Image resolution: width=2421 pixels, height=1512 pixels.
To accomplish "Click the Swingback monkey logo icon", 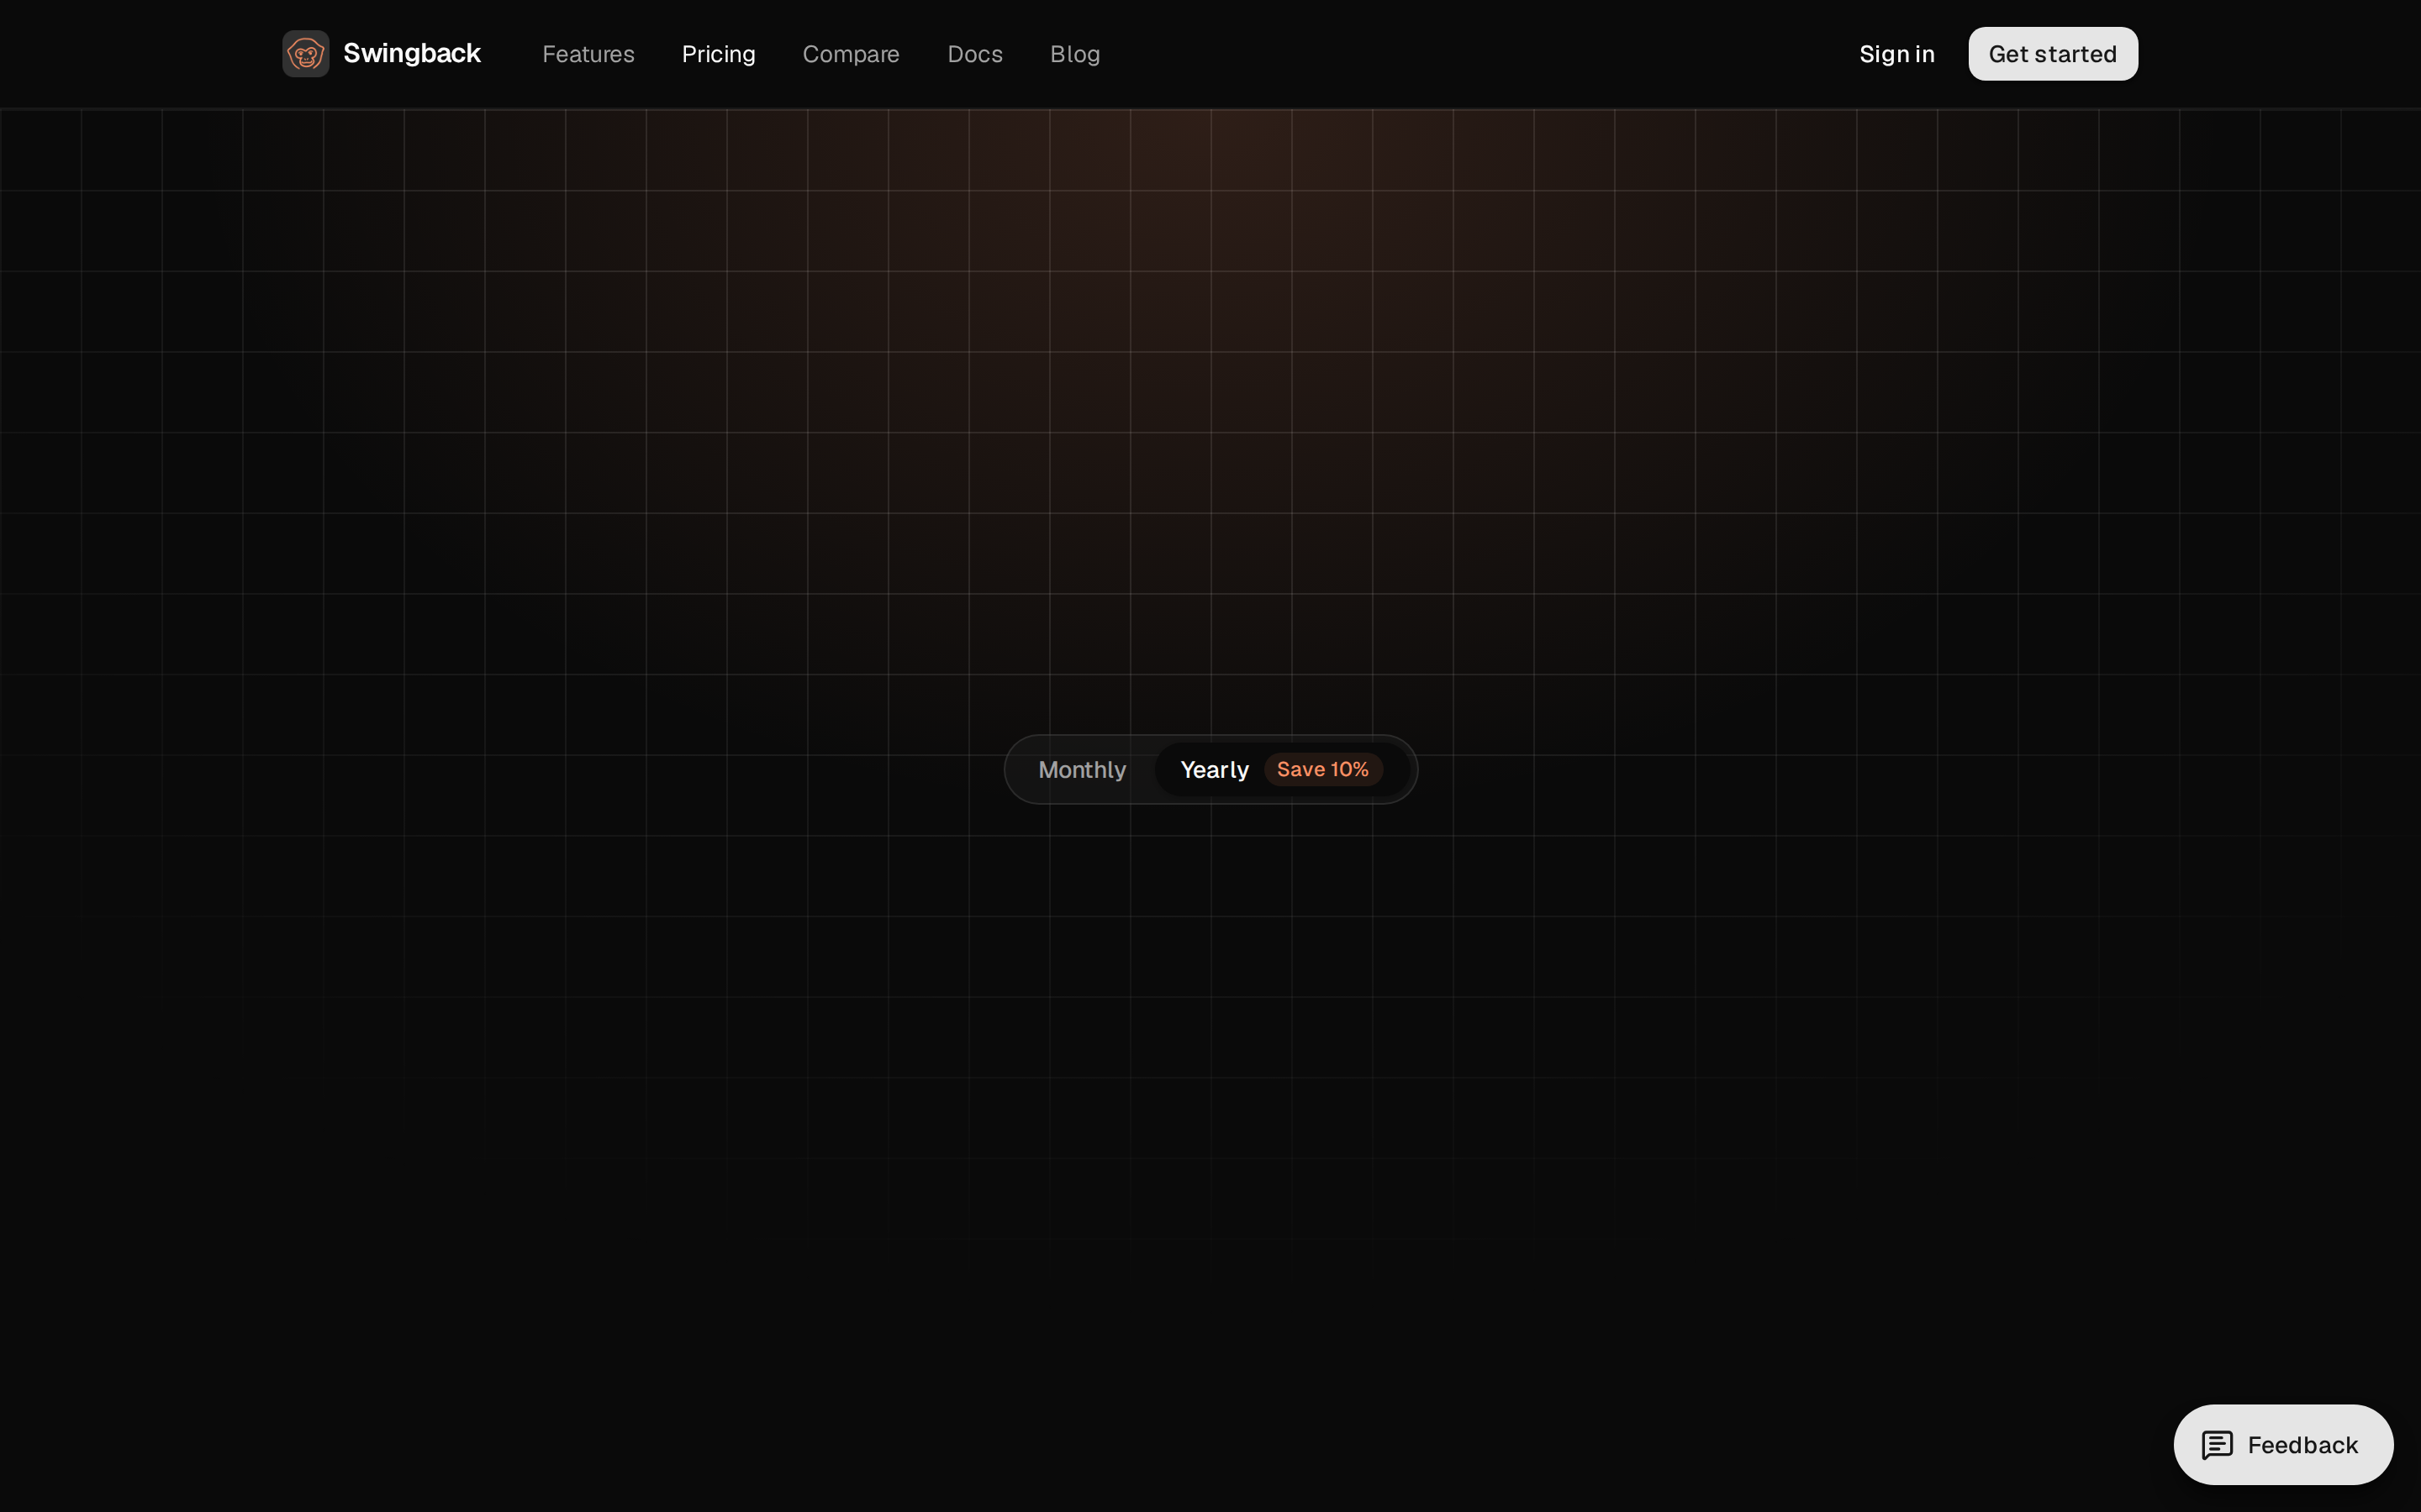I will [305, 54].
